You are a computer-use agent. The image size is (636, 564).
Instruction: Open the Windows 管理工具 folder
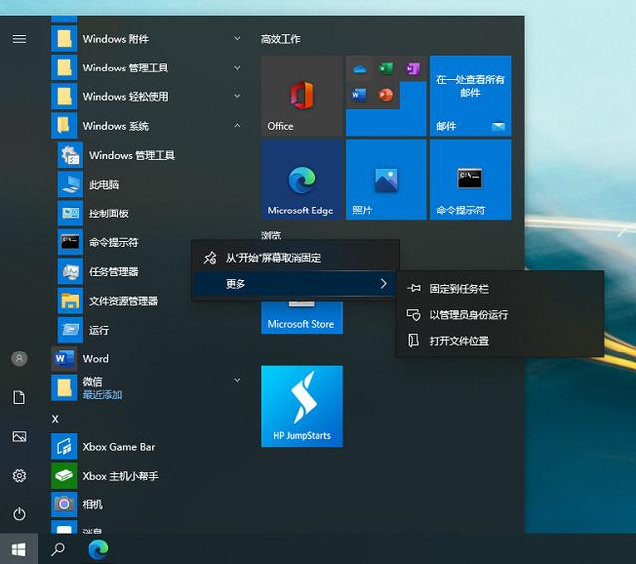pyautogui.click(x=148, y=68)
